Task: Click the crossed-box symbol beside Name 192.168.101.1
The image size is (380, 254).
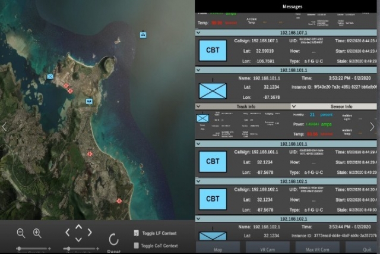Action: pos(213,90)
